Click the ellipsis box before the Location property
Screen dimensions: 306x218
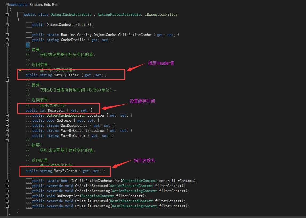(29, 116)
